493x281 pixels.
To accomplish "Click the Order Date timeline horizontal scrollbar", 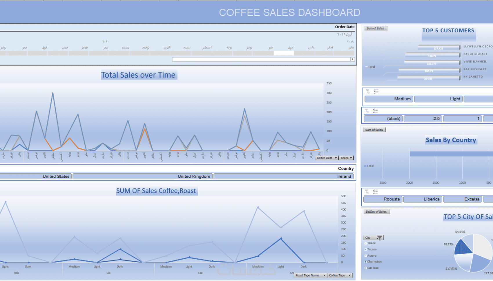I will tap(261, 59).
